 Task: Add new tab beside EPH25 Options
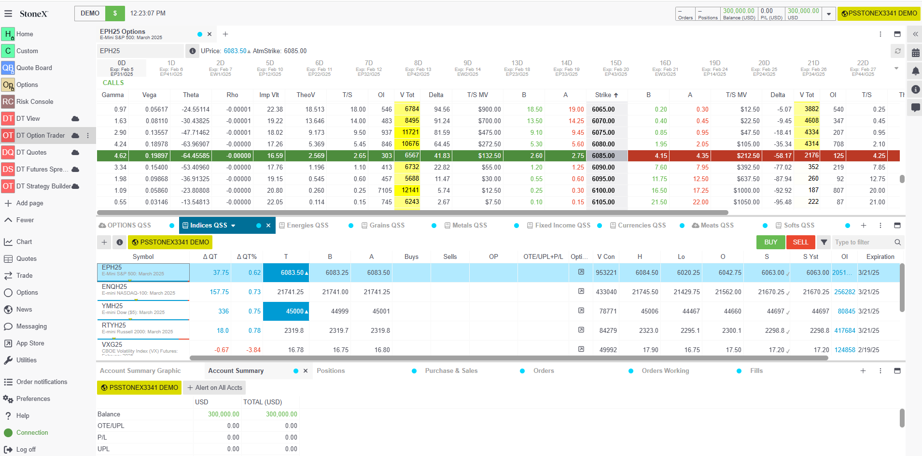(225, 34)
